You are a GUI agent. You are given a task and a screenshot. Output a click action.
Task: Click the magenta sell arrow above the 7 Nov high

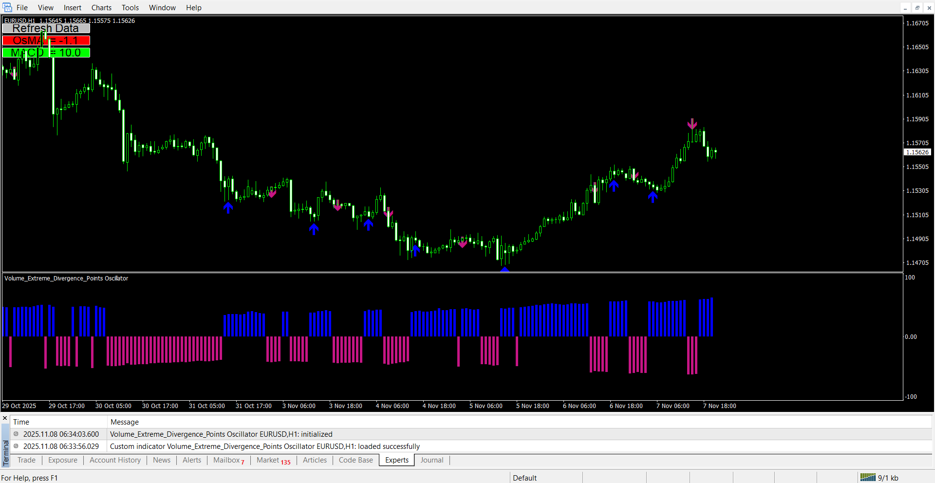click(x=692, y=124)
